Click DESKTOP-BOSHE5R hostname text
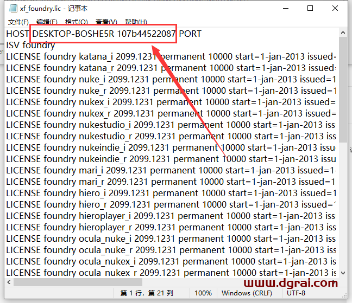This screenshot has height=303, width=352. [x=73, y=34]
